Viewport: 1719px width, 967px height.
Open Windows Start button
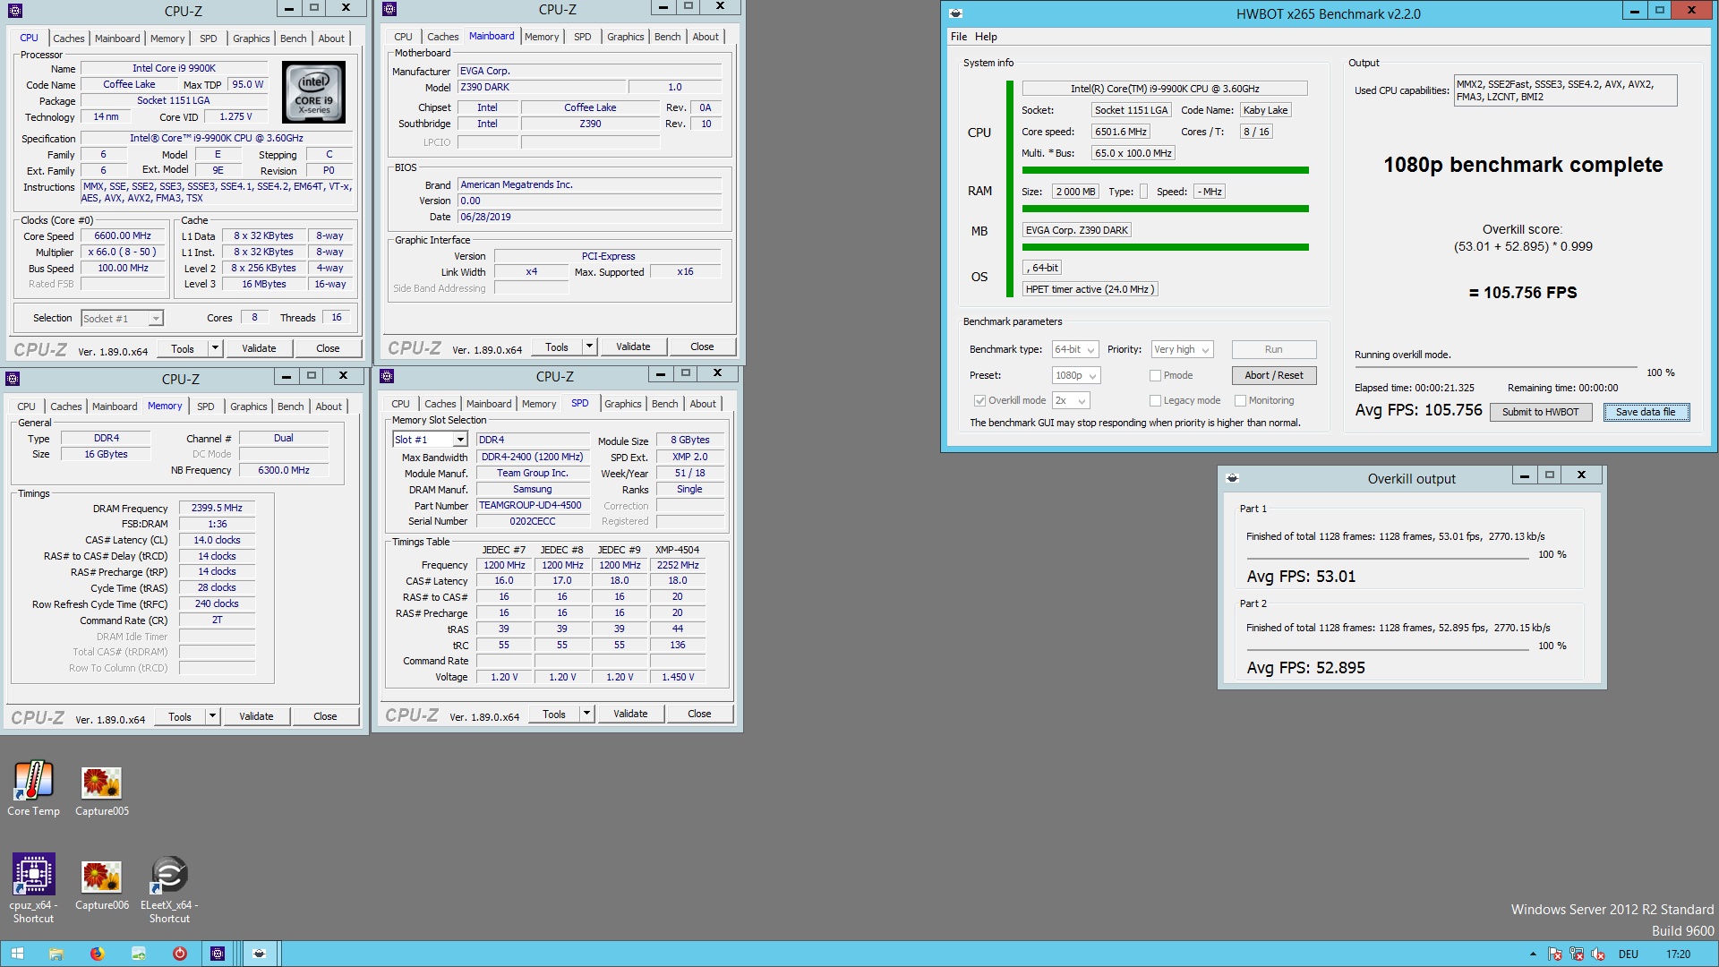pos(19,954)
